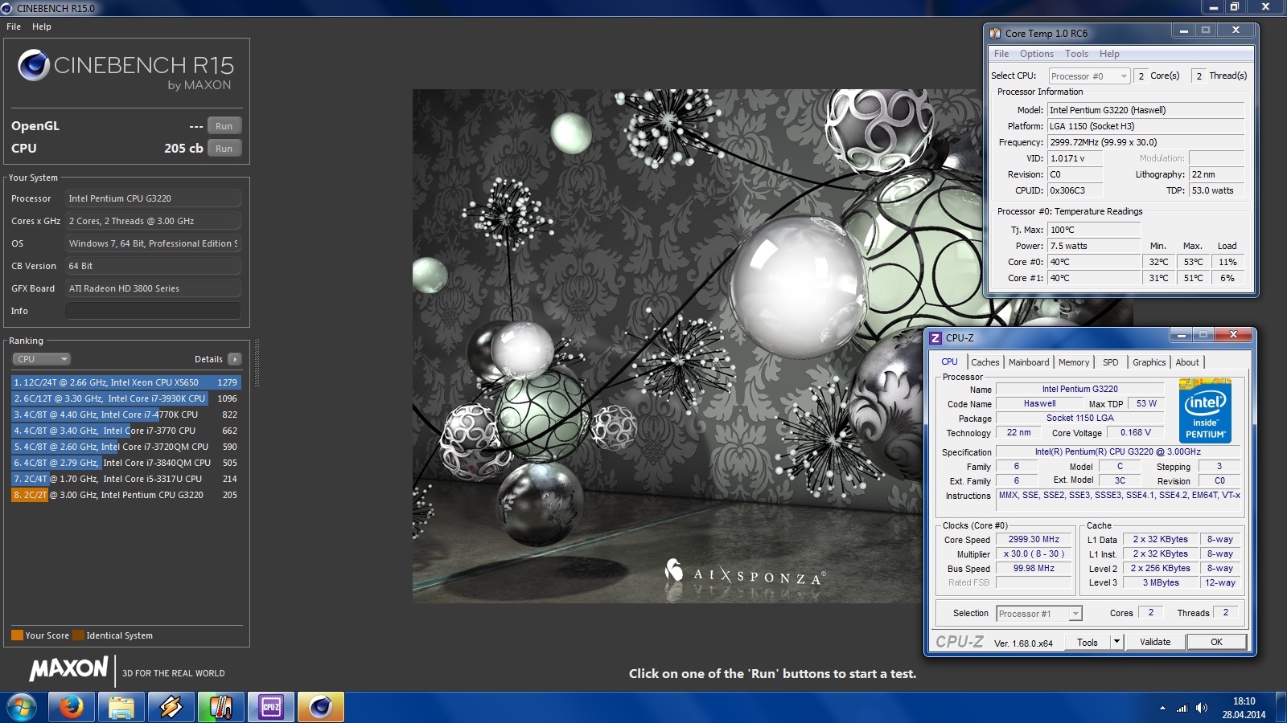Click OK button in CPU-Z

pos(1216,642)
